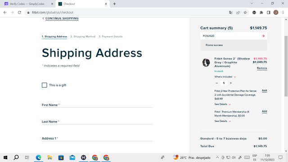Viewport: 288px width, 162px height.
Task: Expand What's Included section
Action: coord(225,77)
